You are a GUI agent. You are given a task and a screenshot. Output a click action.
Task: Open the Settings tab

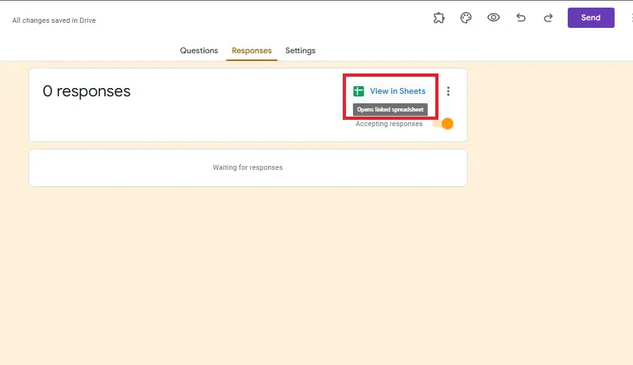click(300, 51)
